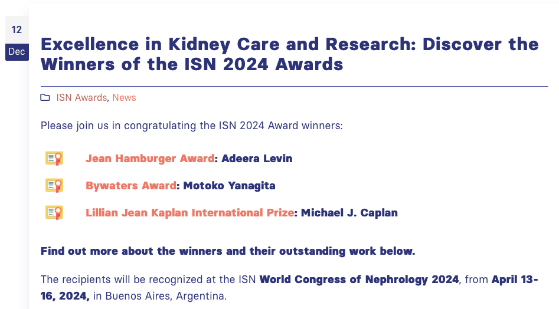Screen dimensions: 559x309
Task: Click winner name Michael J. Caplan
Action: [x=349, y=212]
